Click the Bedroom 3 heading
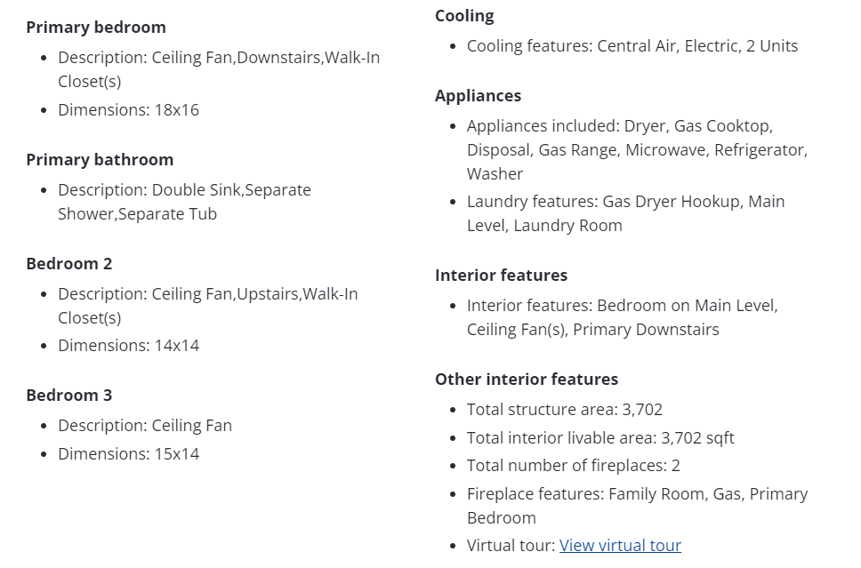Image resolution: width=861 pixels, height=568 pixels. (x=69, y=396)
